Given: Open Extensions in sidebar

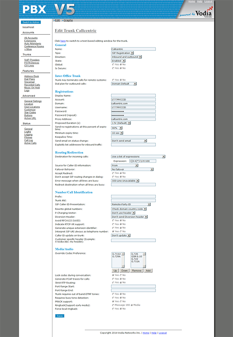Looking at the screenshot, I should pos(30,41).
